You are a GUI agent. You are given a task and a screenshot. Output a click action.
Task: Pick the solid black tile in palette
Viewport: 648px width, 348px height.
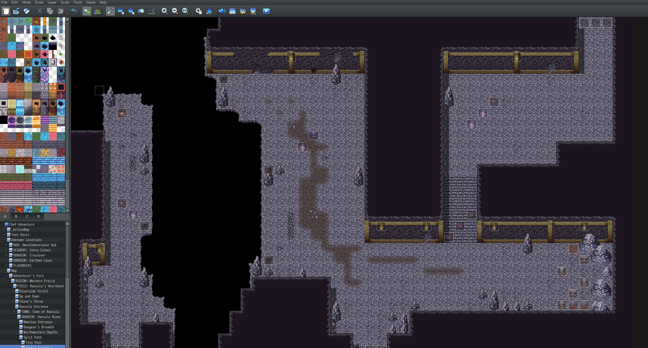[x=4, y=120]
